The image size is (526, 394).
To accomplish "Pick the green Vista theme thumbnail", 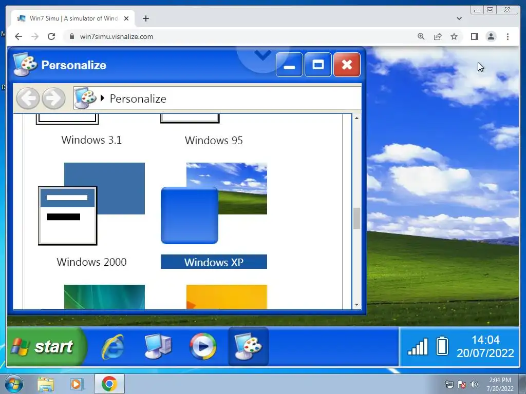I will pyautogui.click(x=104, y=297).
